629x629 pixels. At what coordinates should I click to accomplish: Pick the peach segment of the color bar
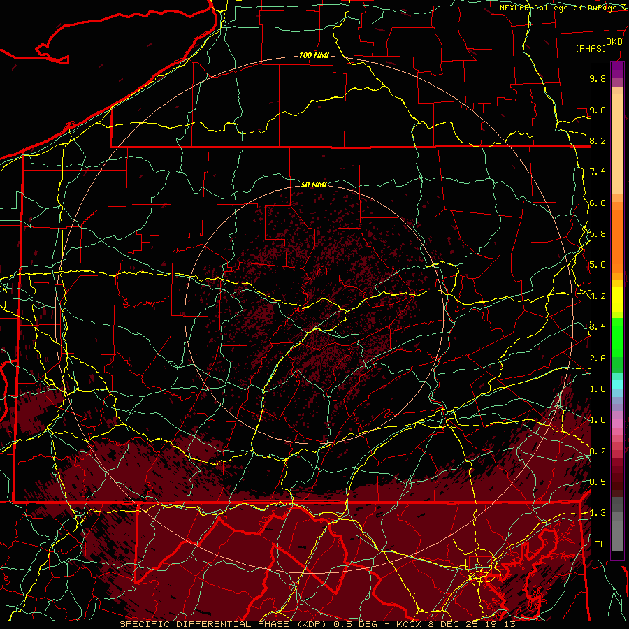pyautogui.click(x=617, y=143)
